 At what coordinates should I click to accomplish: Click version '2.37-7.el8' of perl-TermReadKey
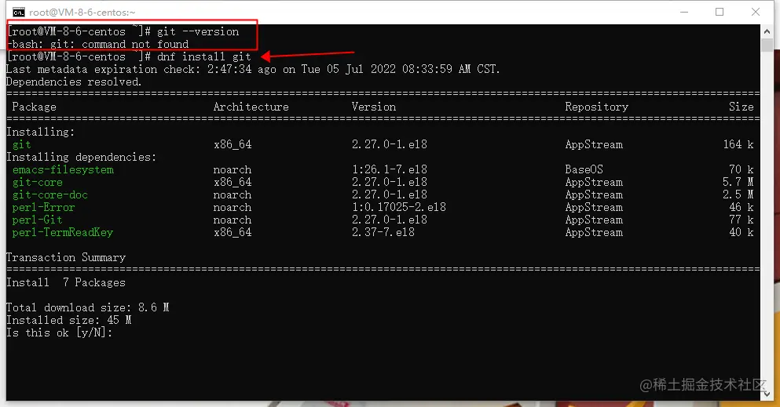(x=383, y=232)
